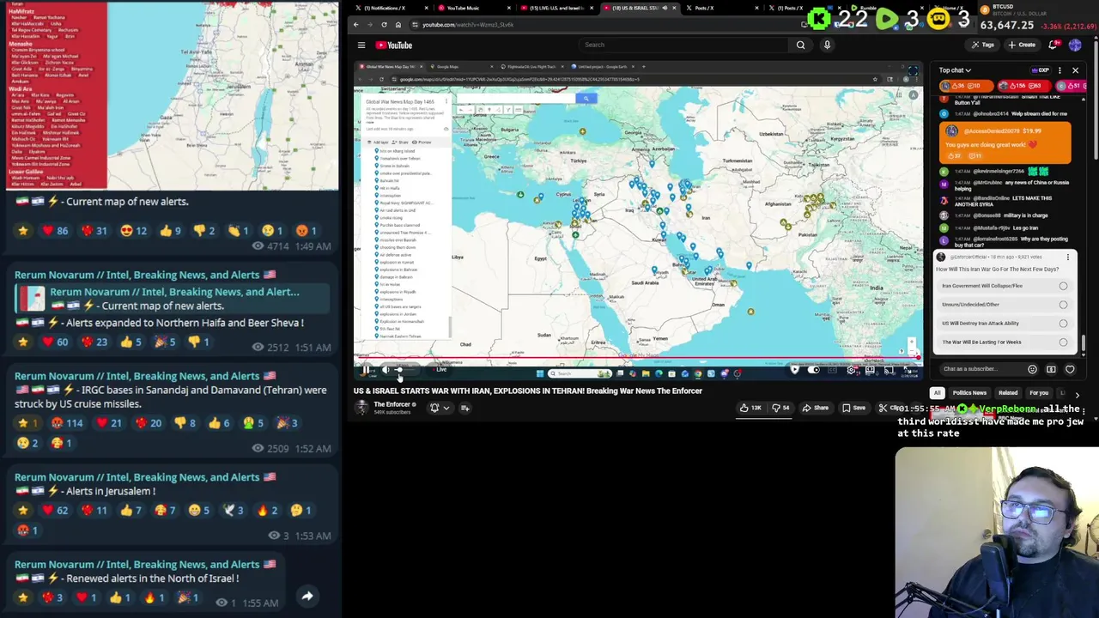Select the Related chip
The height and width of the screenshot is (618, 1099).
pyautogui.click(x=1008, y=393)
